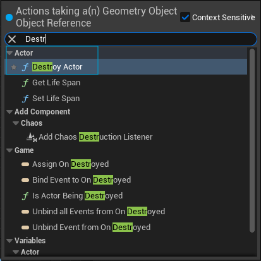The height and width of the screenshot is (261, 261).
Task: Collapse the Chaos subcategory
Action: click(x=16, y=123)
